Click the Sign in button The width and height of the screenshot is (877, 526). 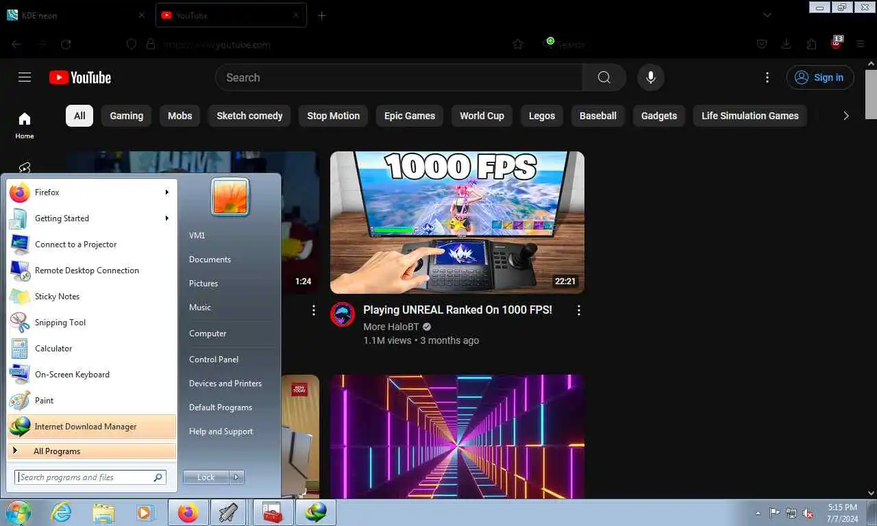pos(820,77)
